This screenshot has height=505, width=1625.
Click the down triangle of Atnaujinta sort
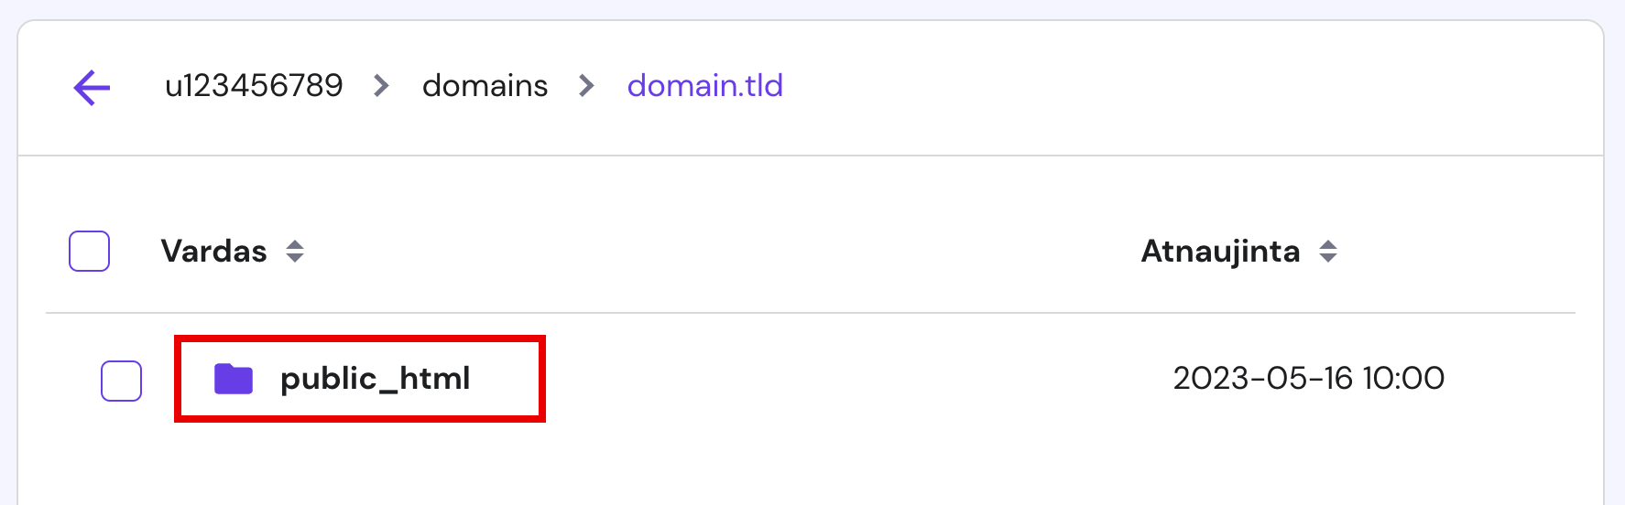[x=1328, y=259]
